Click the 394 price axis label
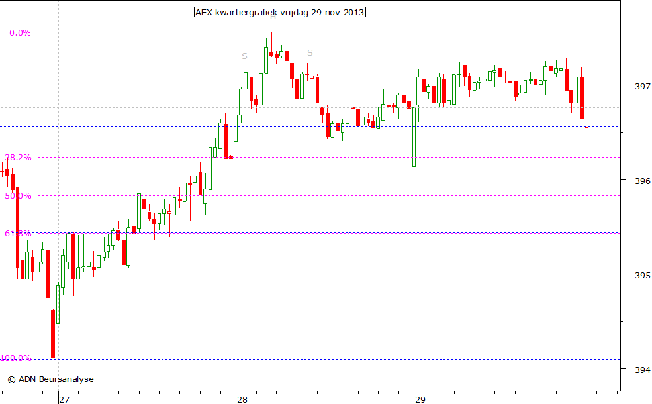Viewport: 652px width, 404px height. (x=643, y=370)
